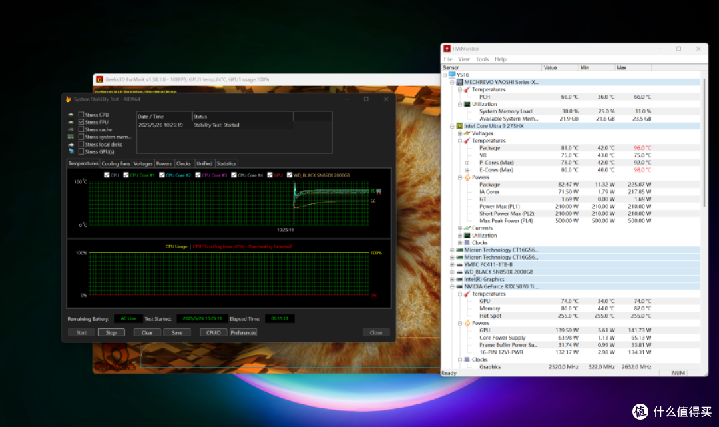
Task: Click the Max column header in HWMonitor
Action: (633, 67)
